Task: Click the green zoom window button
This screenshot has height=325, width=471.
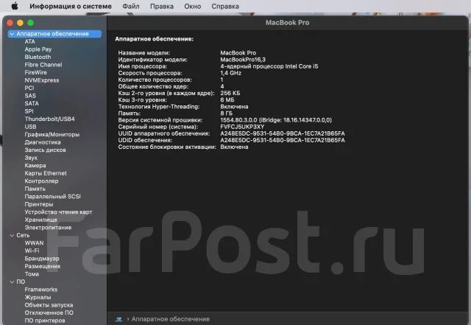Action: tap(31, 23)
